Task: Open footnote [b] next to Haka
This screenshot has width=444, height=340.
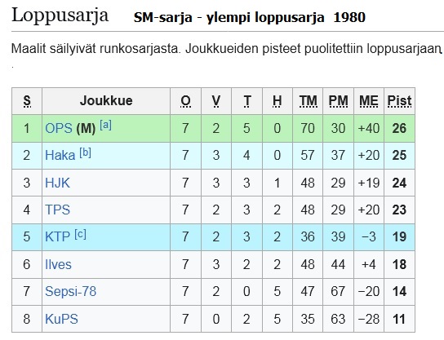Action: click(x=85, y=152)
